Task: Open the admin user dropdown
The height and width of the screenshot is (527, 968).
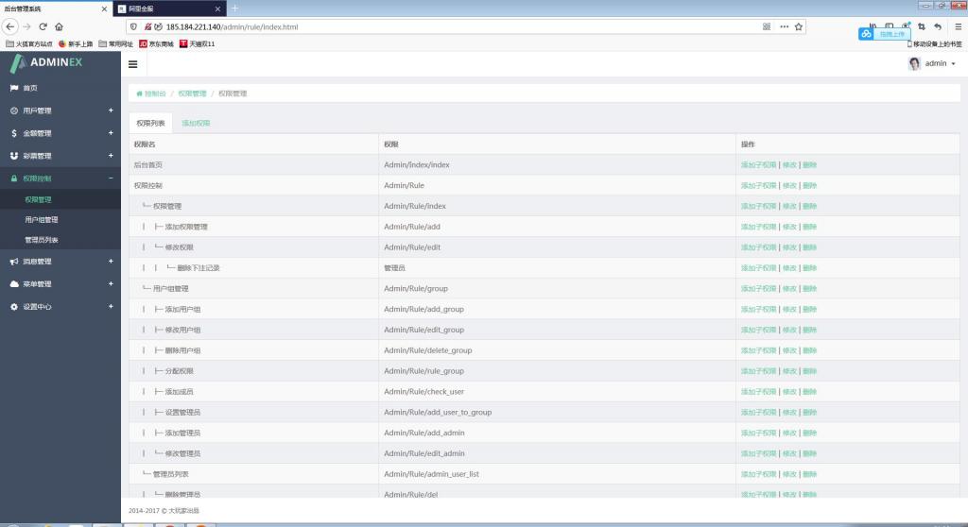Action: point(933,64)
